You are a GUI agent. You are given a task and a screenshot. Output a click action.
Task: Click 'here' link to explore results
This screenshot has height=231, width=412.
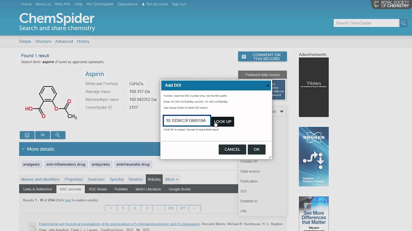pos(68,200)
